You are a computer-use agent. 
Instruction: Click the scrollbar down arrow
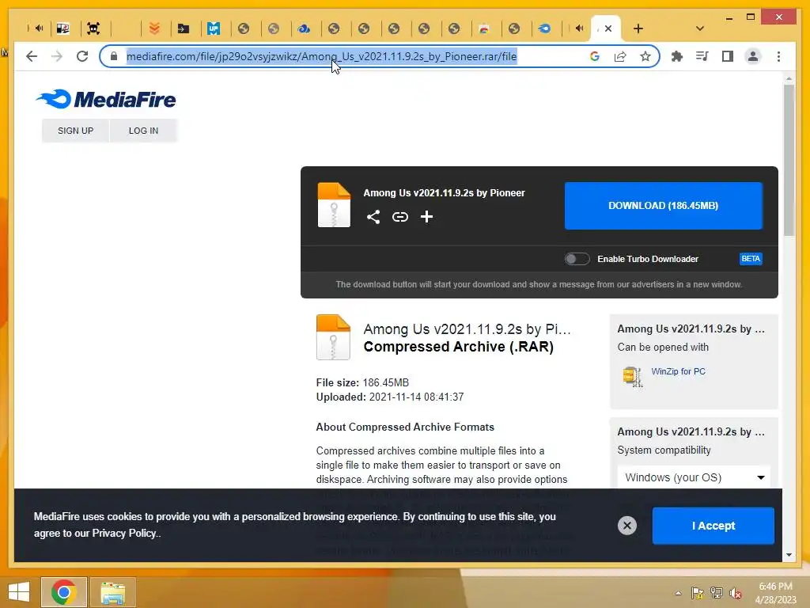(789, 555)
